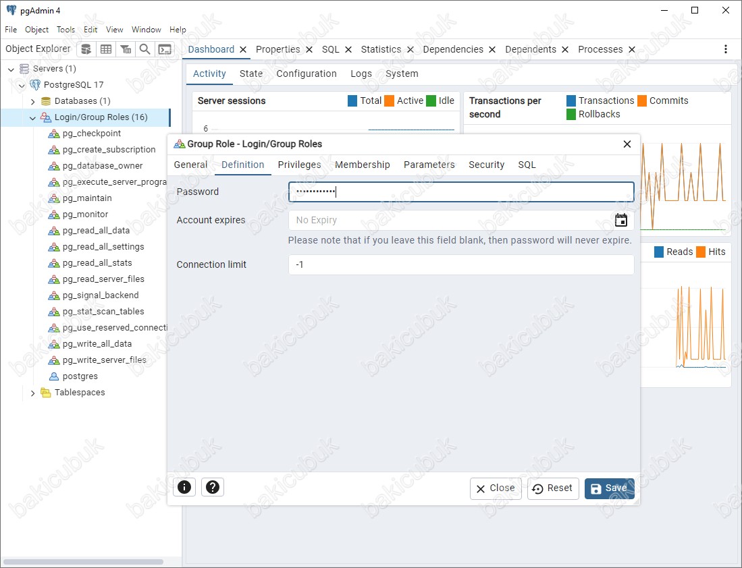
Task: Open the Query Tool from Object Explorer toolbar
Action: point(86,49)
